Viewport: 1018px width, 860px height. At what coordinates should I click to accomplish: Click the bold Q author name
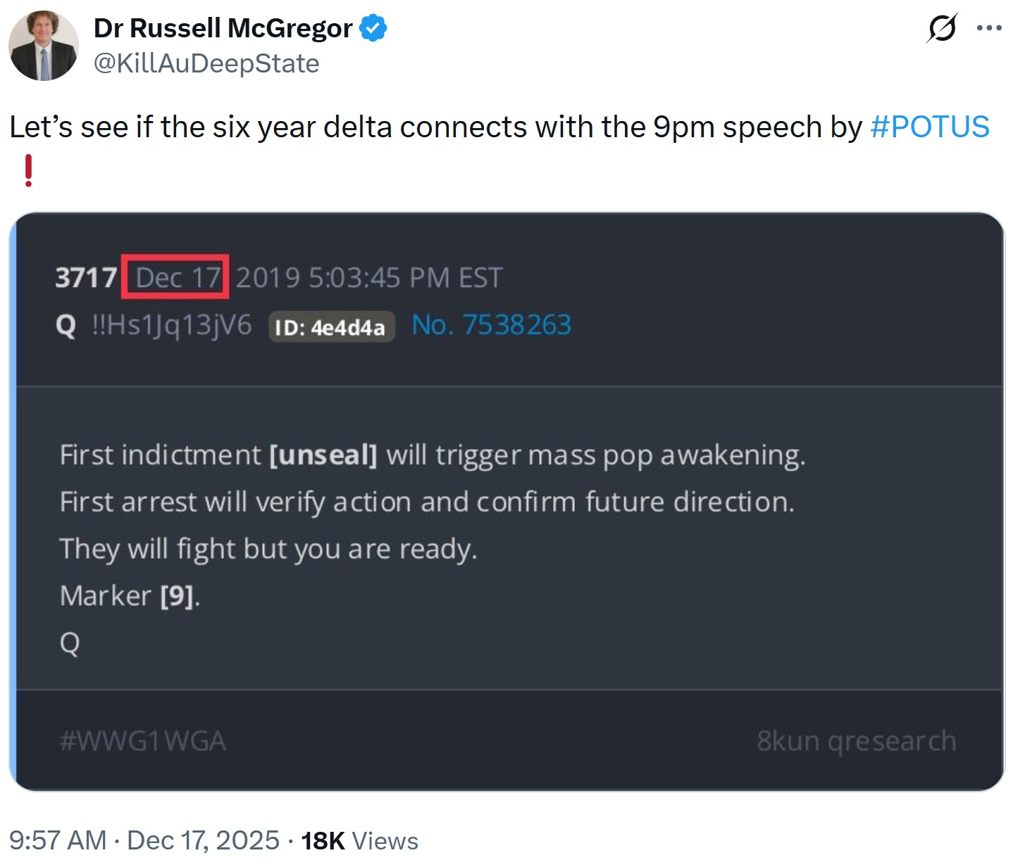(66, 325)
